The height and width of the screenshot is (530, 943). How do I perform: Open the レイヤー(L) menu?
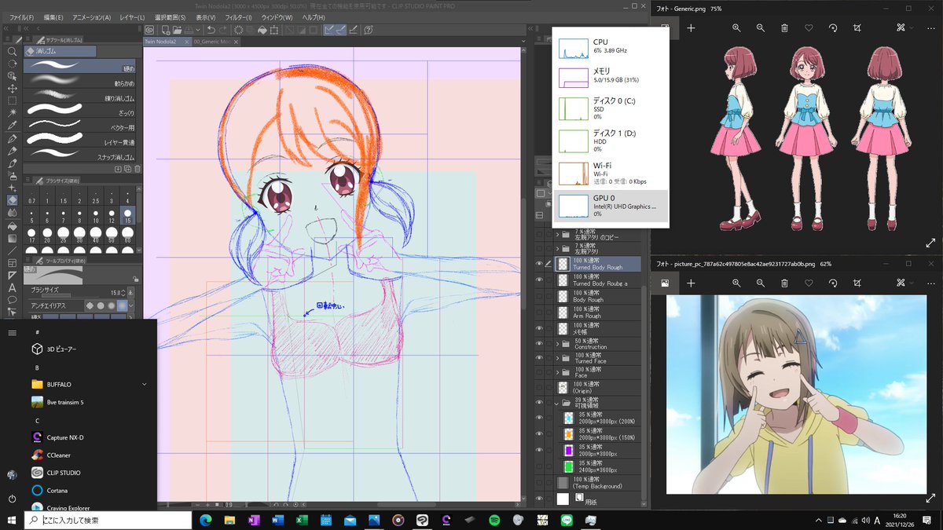click(x=132, y=17)
